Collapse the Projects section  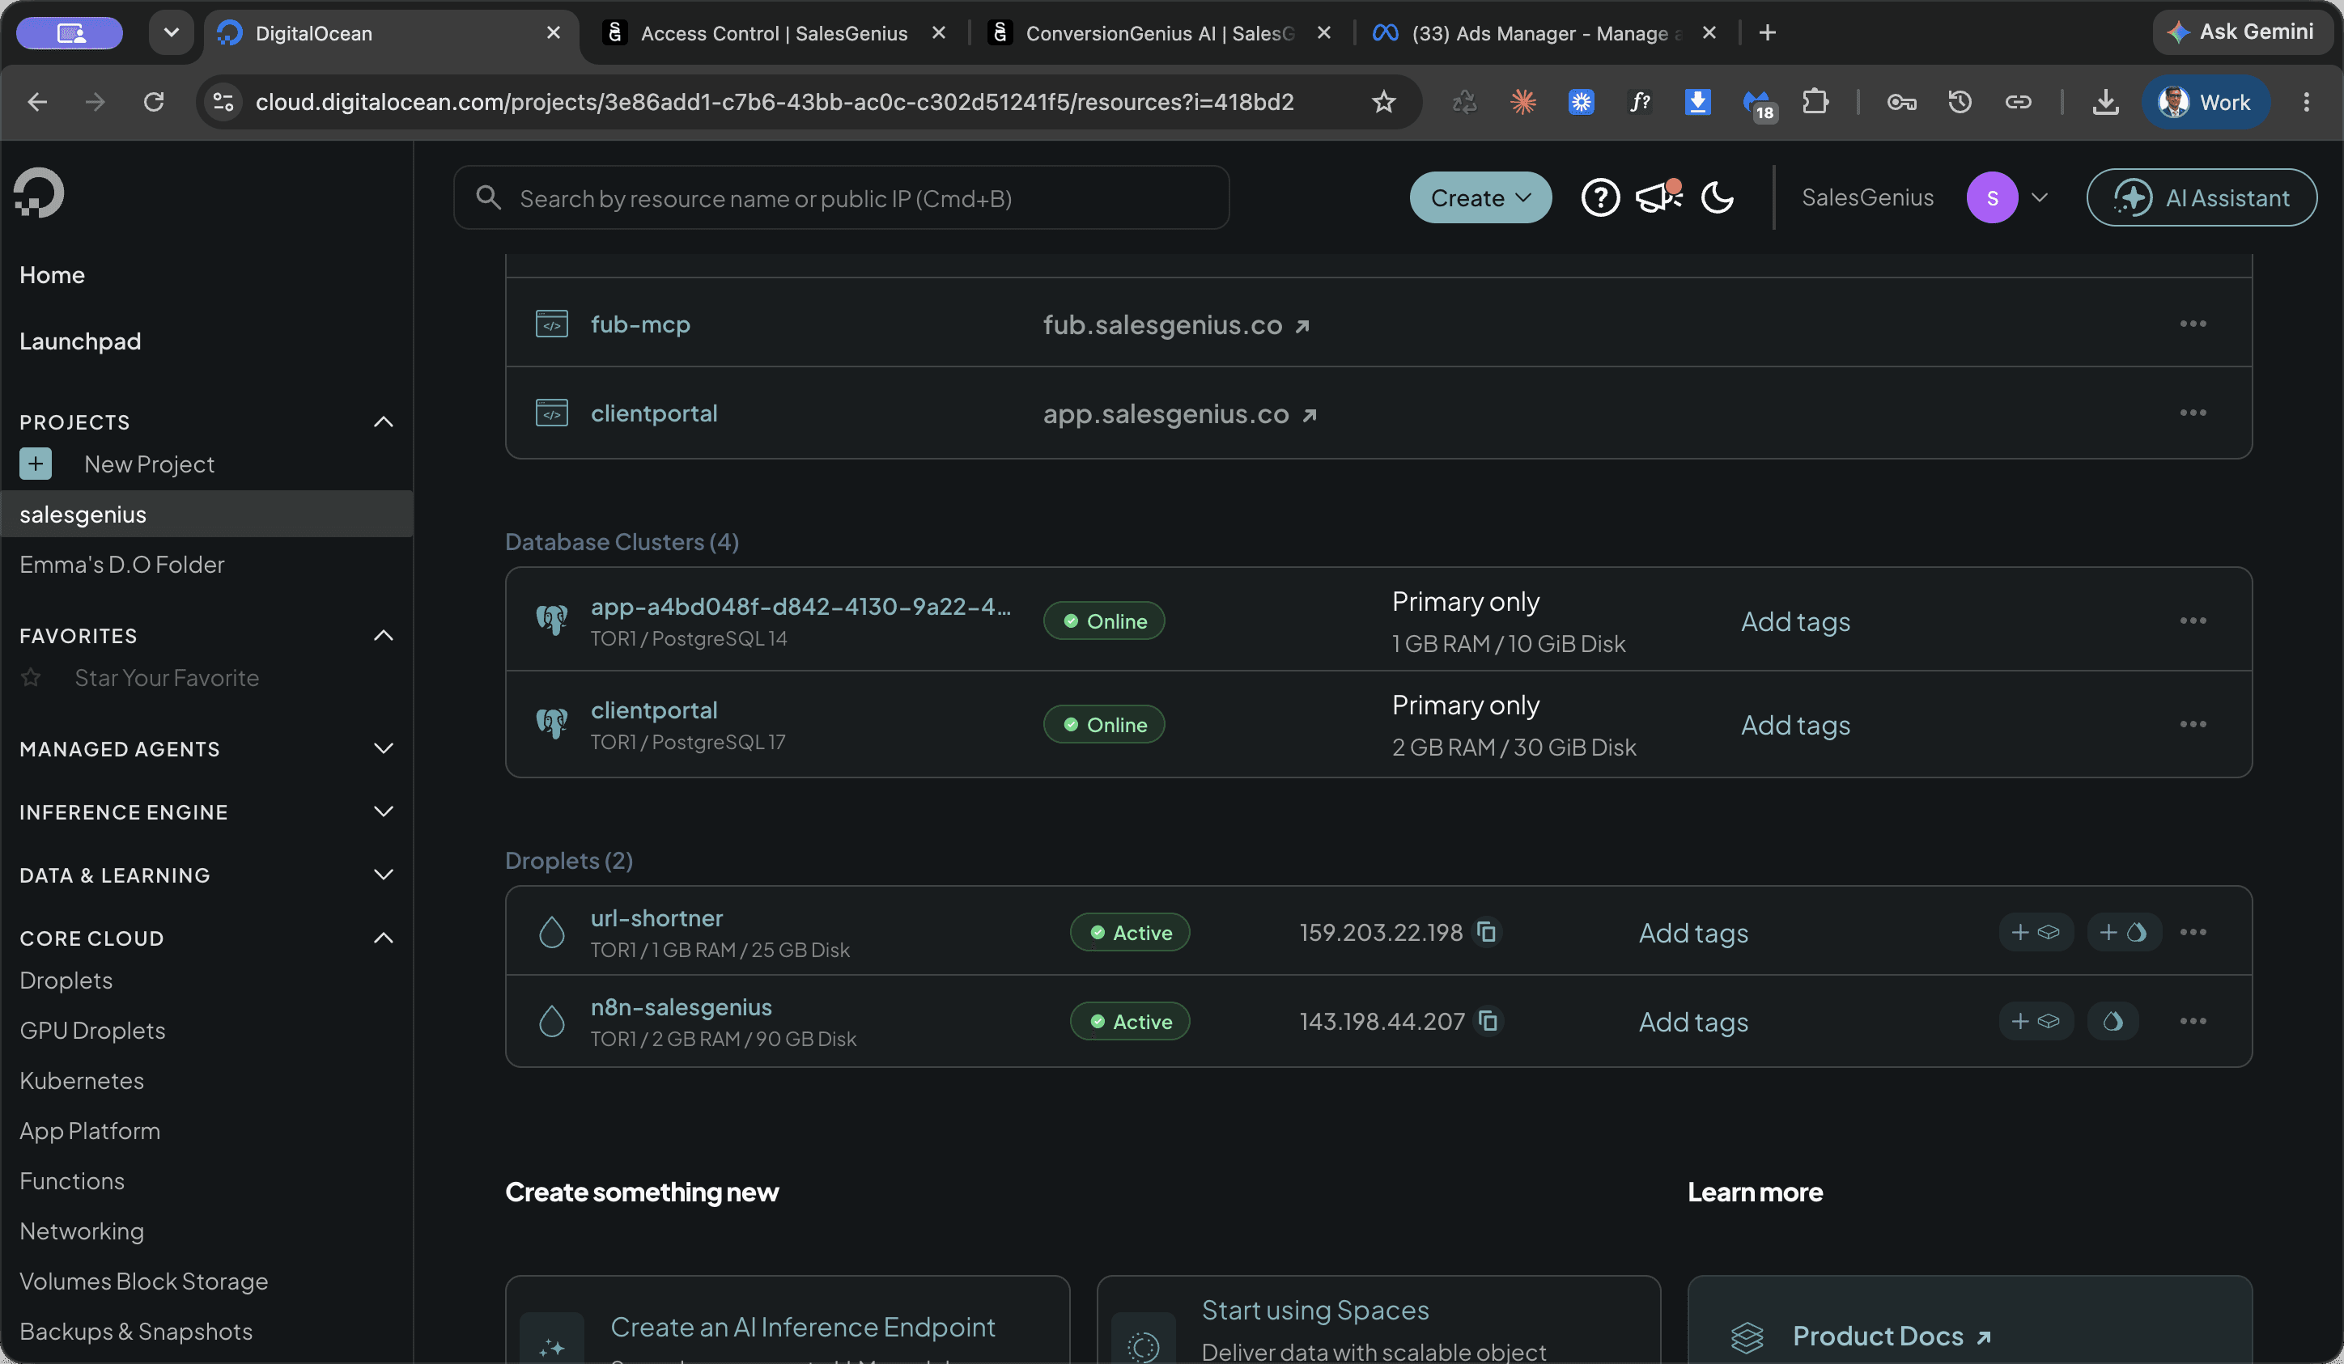383,422
